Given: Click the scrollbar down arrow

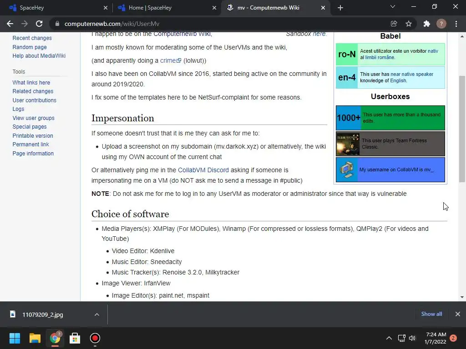Looking at the screenshot, I should point(462,297).
